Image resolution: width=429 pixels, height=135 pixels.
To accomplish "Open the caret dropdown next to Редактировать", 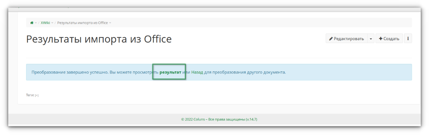I will tap(371, 38).
